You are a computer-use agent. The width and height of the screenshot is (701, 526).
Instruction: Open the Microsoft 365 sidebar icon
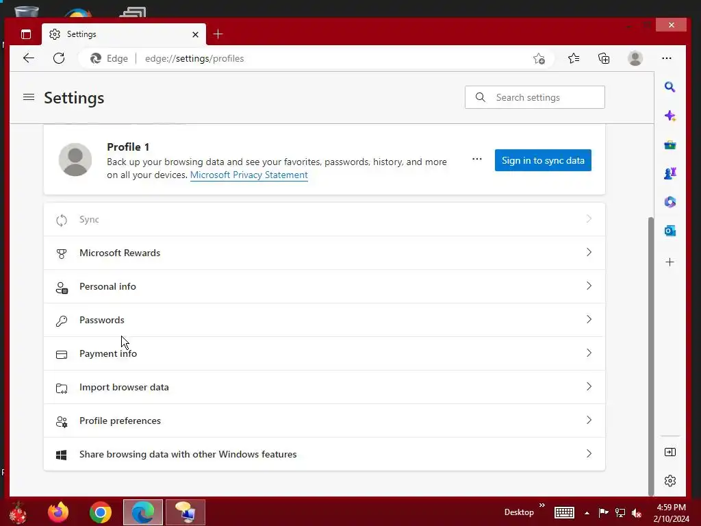[670, 202]
